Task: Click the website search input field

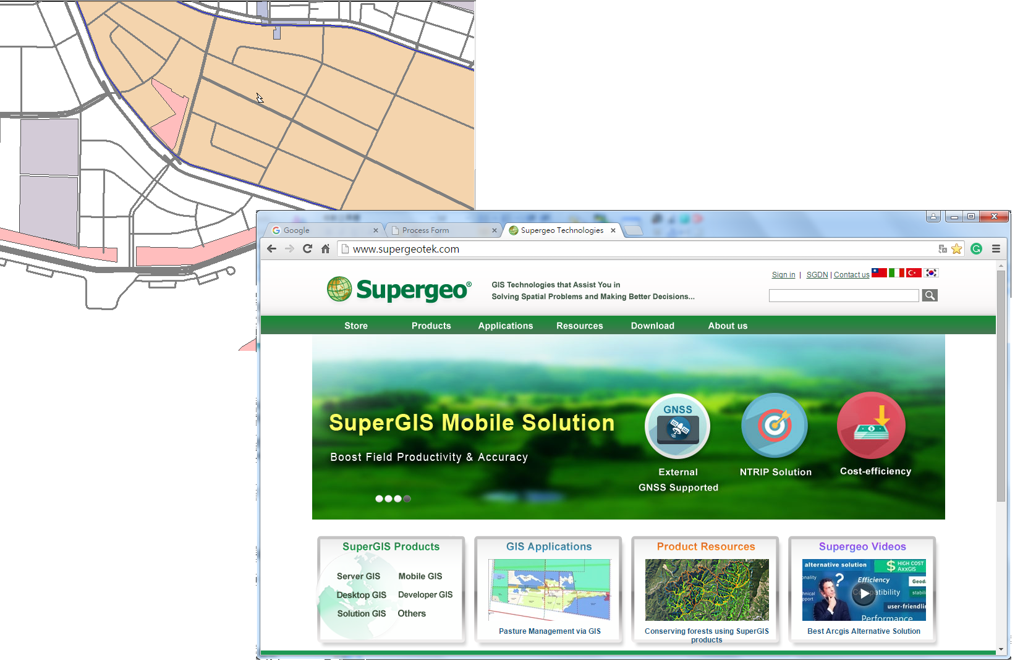Action: click(844, 295)
